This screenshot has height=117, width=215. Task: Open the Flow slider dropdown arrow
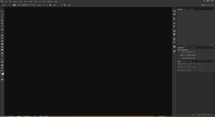[61, 5]
